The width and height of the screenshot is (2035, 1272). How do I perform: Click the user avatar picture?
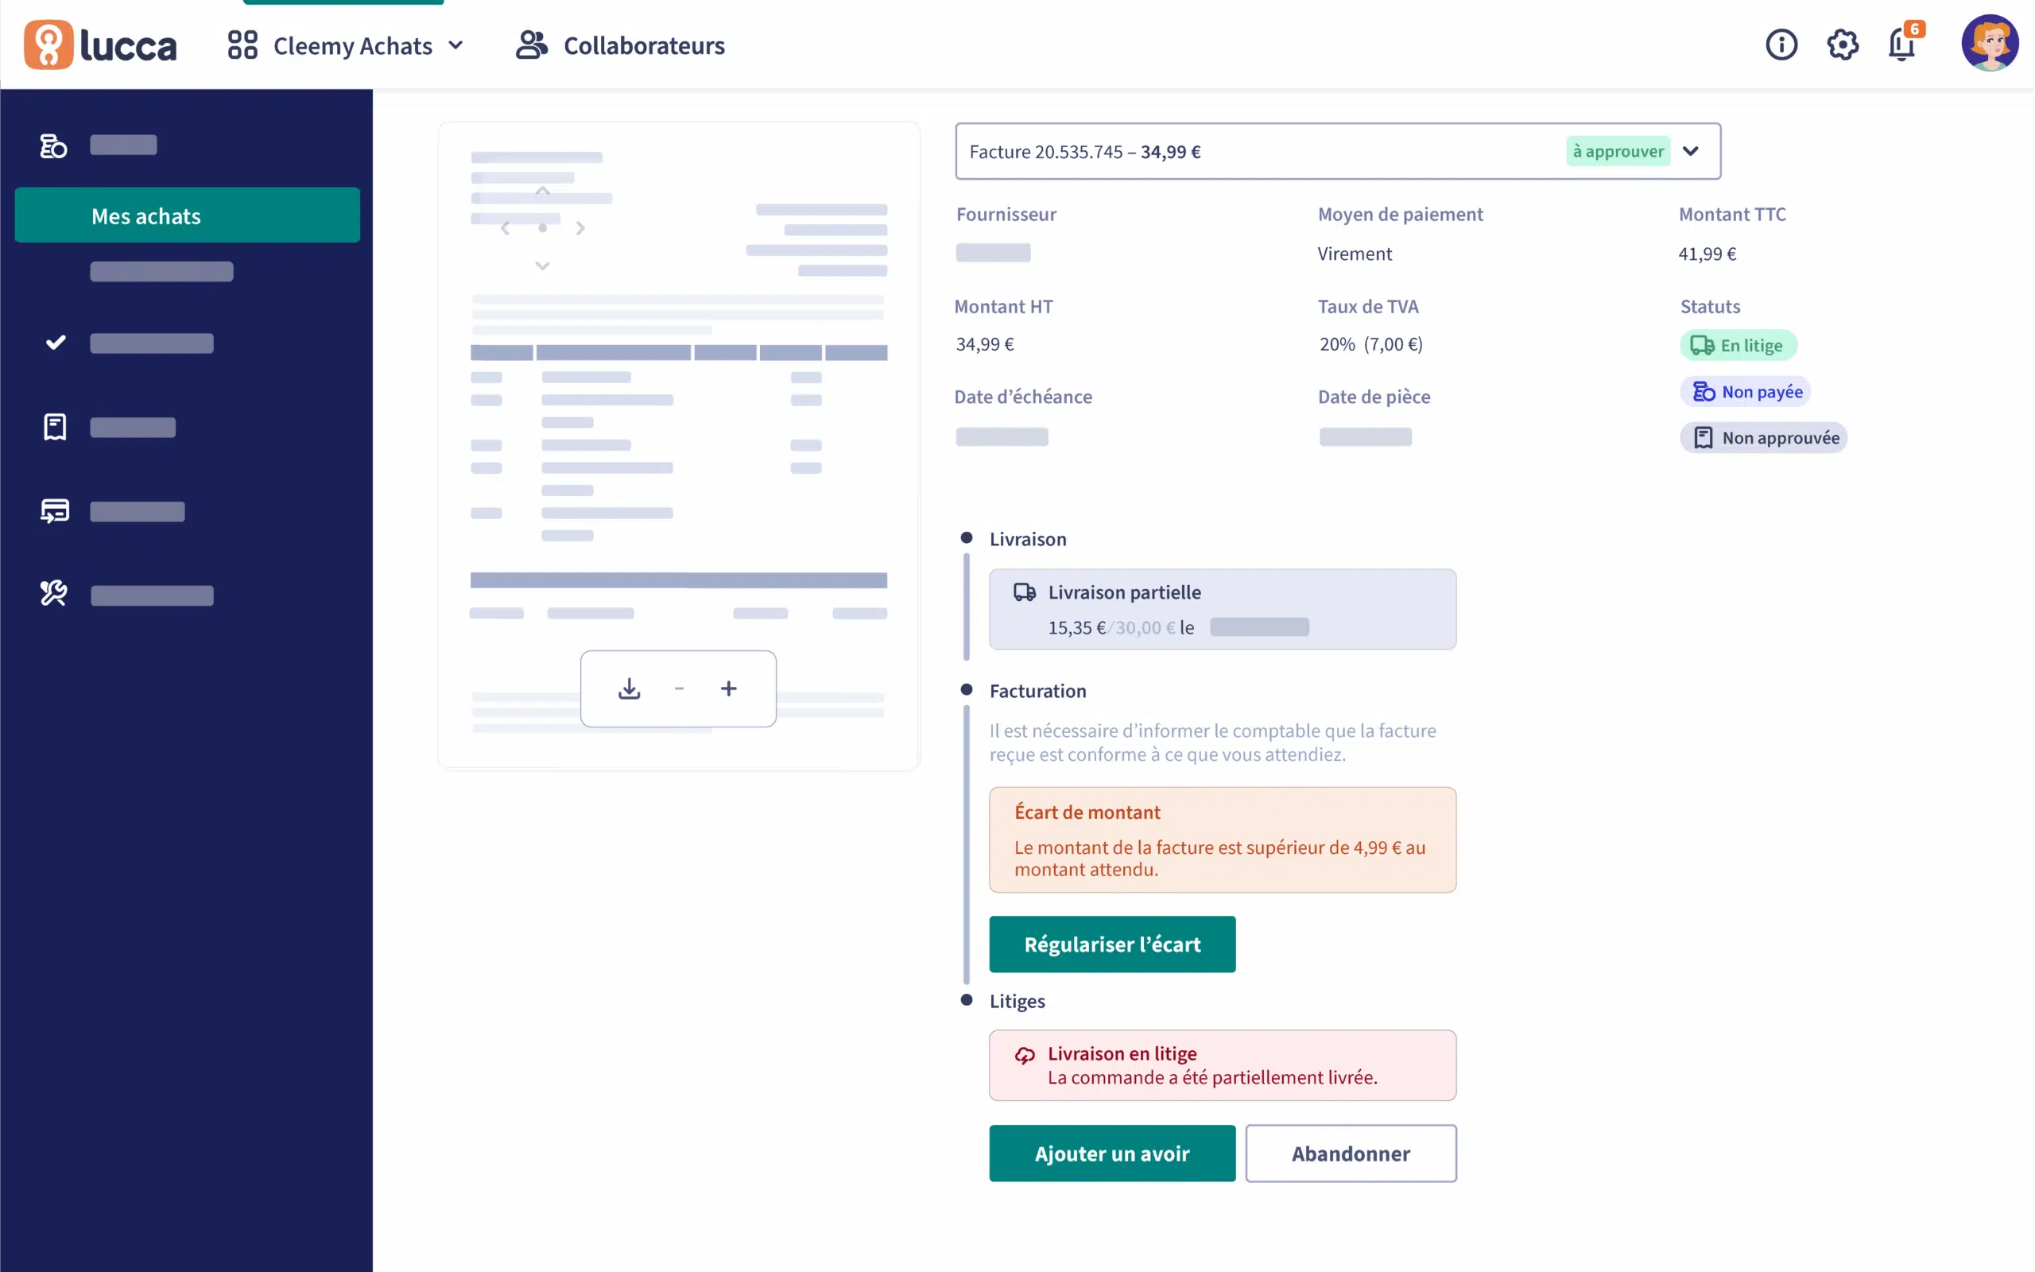tap(1990, 43)
